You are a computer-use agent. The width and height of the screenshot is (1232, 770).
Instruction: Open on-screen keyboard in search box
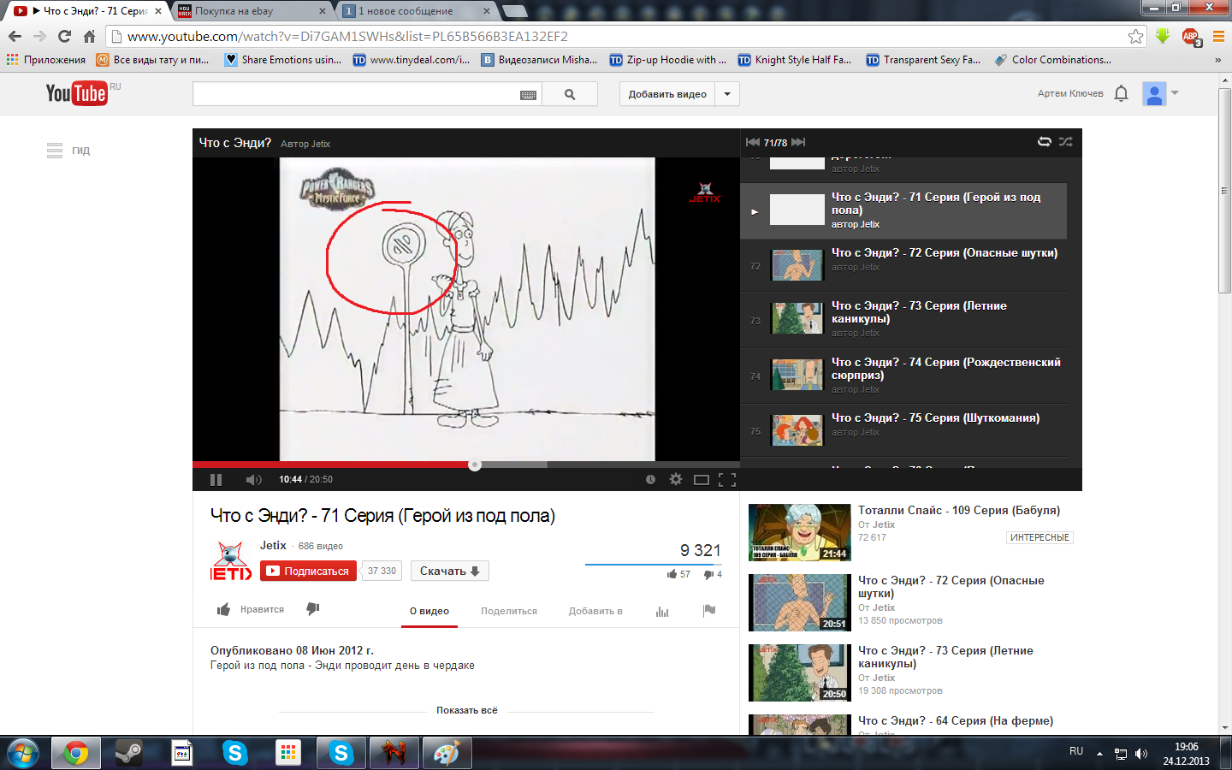pos(528,95)
